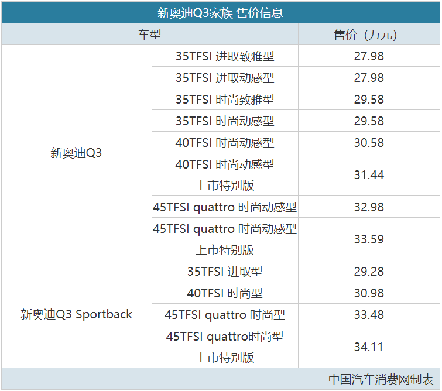Viewport: 442px width, 391px height.
Task: Click price 29.58 in the 时尚致雅型 row
Action: point(369,100)
